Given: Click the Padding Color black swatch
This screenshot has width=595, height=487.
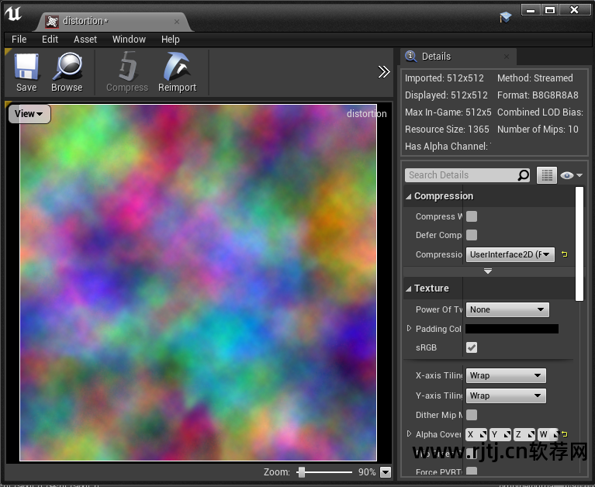Looking at the screenshot, I should 512,329.
